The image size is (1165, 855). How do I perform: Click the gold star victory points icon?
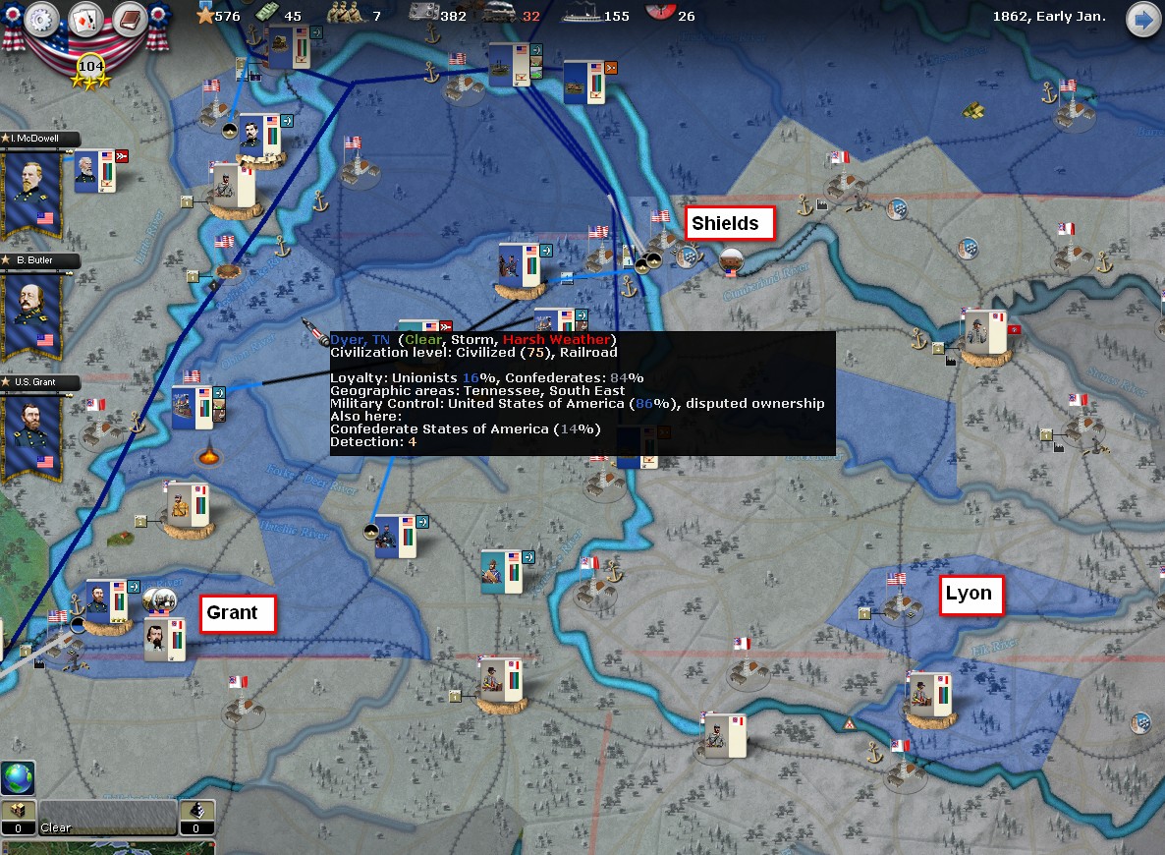[x=204, y=15]
